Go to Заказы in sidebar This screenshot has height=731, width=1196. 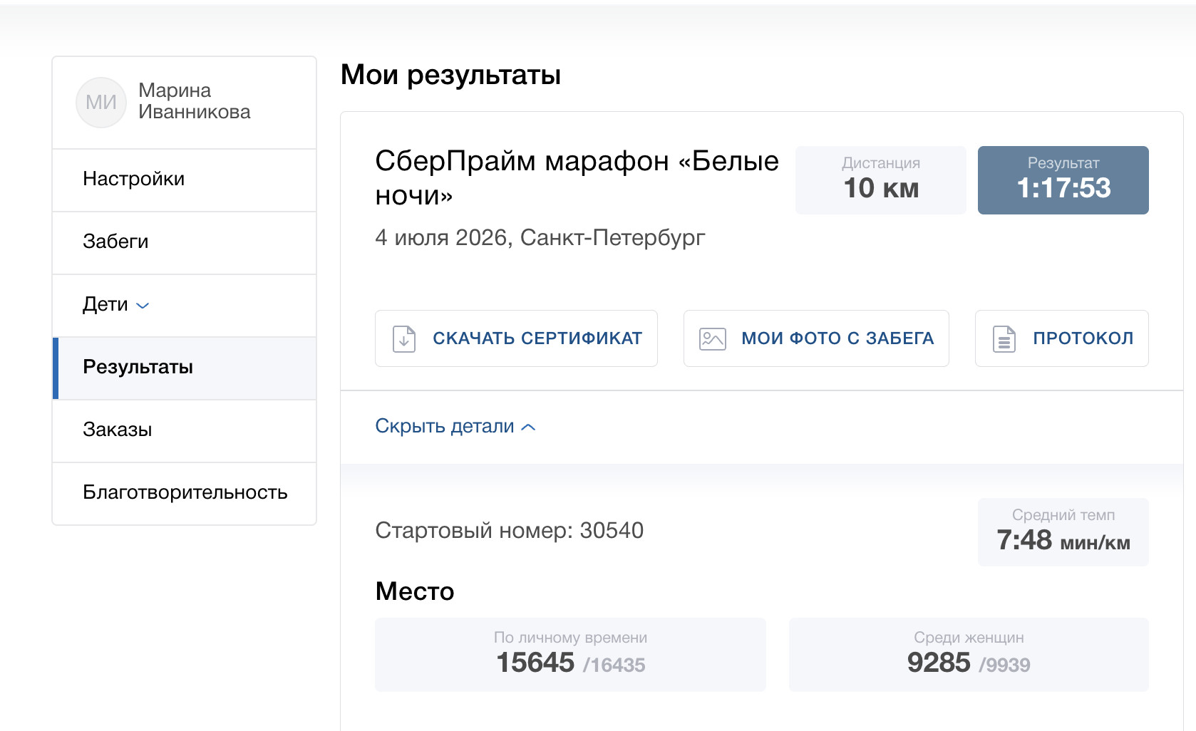click(x=185, y=430)
